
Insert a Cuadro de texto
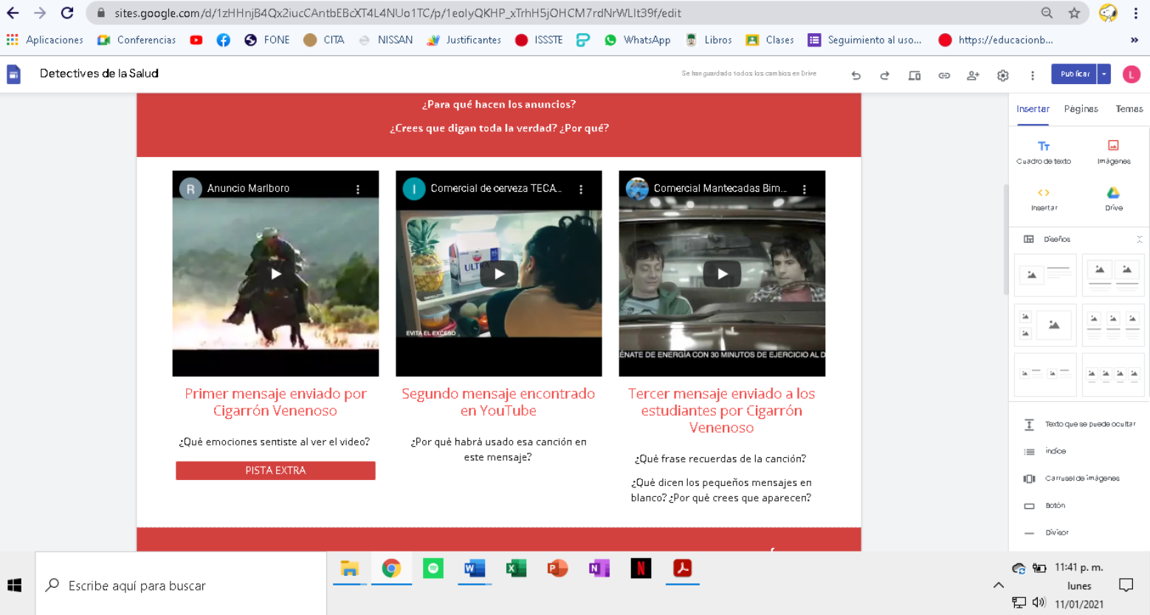click(1044, 152)
